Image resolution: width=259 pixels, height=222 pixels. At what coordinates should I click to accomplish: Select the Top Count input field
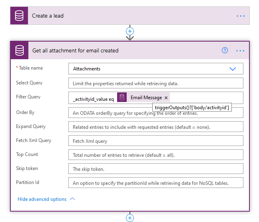[155, 155]
